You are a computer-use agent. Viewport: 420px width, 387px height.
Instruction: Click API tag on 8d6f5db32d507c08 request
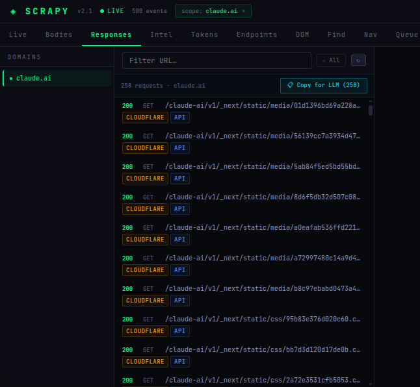179,209
